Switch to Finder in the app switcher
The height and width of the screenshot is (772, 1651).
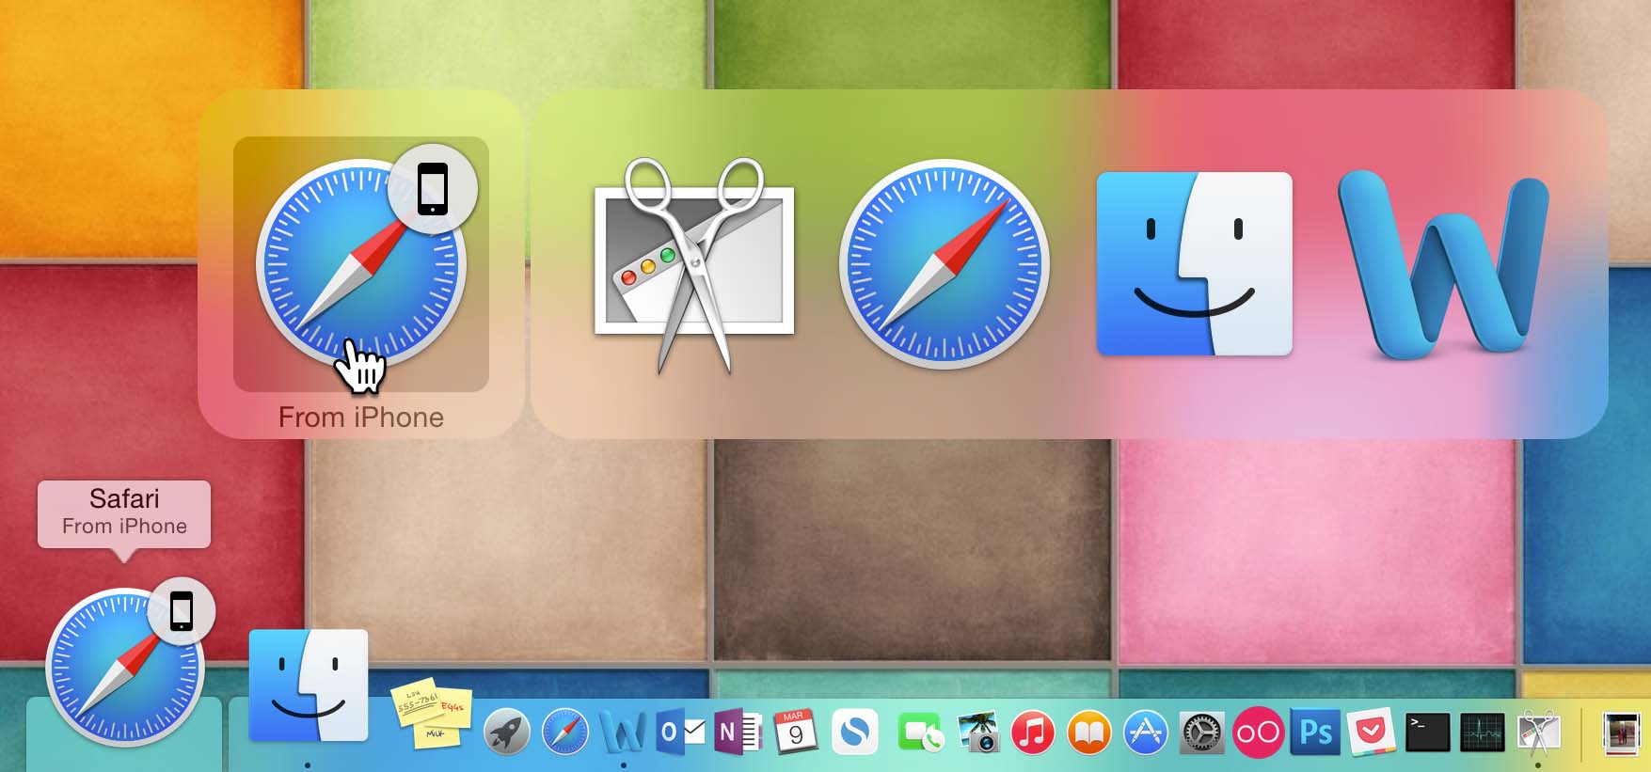pos(1195,264)
